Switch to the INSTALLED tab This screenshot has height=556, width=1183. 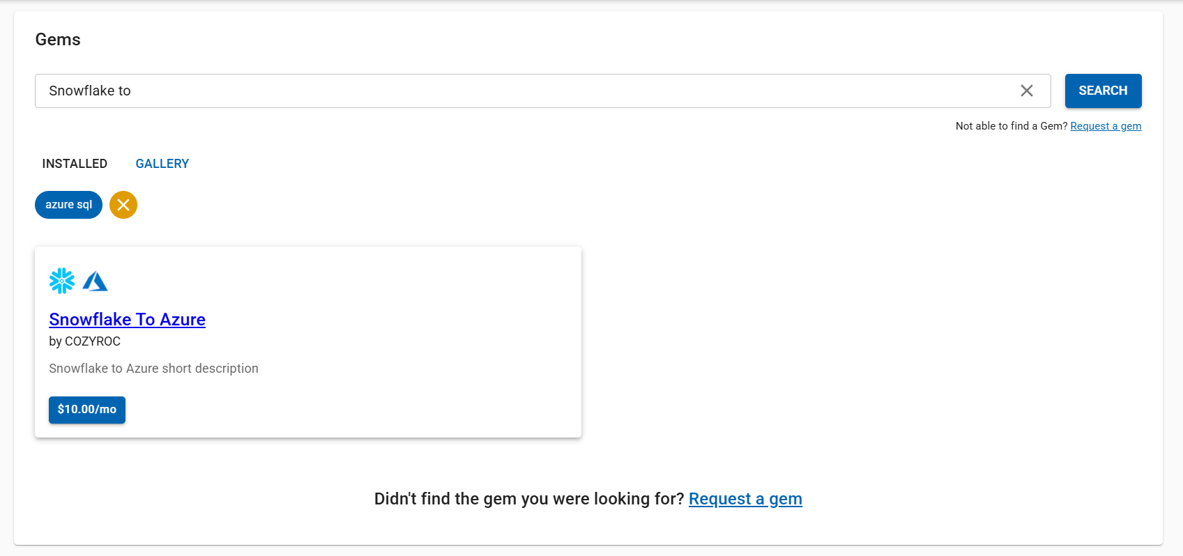pos(75,164)
